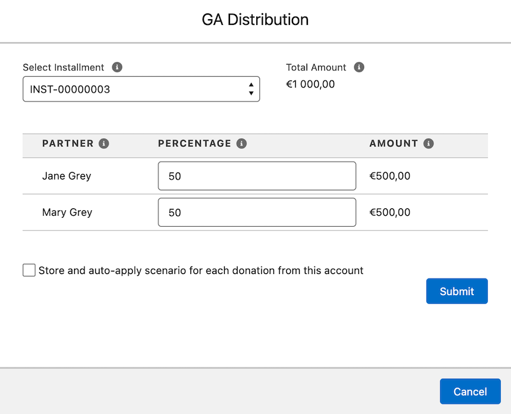The height and width of the screenshot is (414, 511).
Task: Show help for the PARTNER column
Action: 104,144
